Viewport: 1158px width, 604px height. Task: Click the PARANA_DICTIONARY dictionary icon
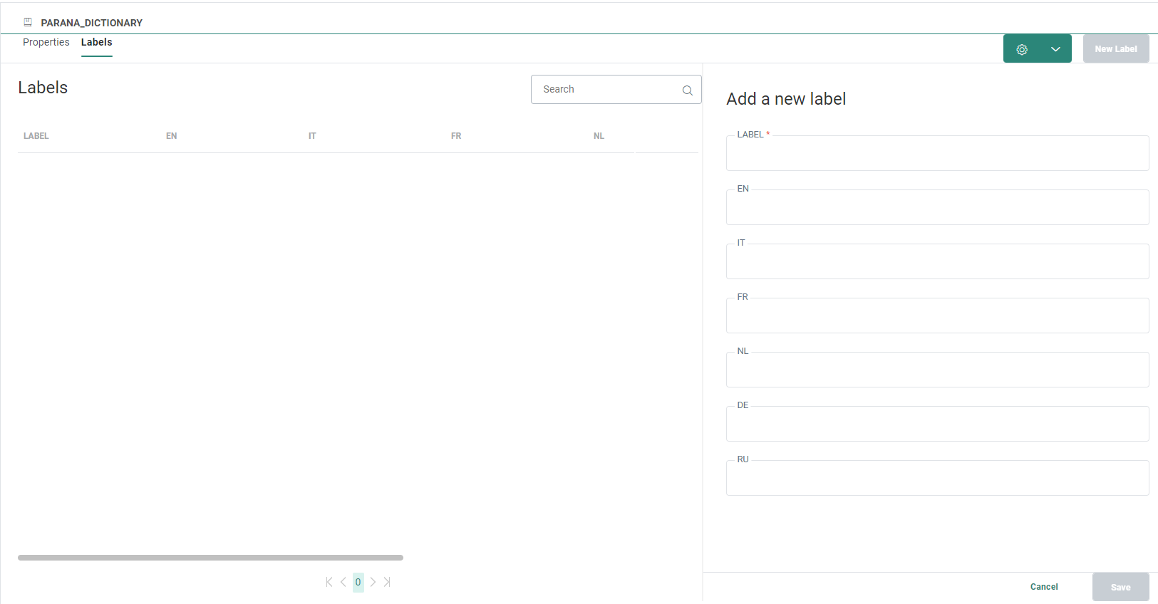28,23
